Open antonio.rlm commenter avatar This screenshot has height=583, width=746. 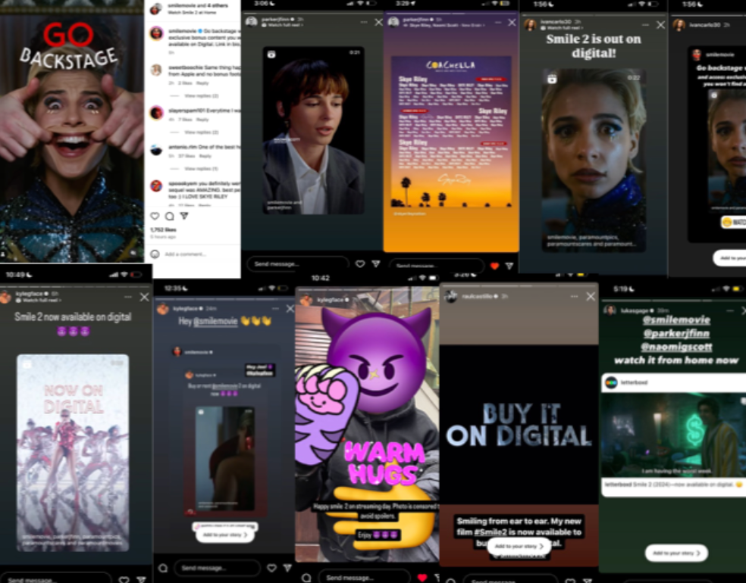(x=156, y=150)
